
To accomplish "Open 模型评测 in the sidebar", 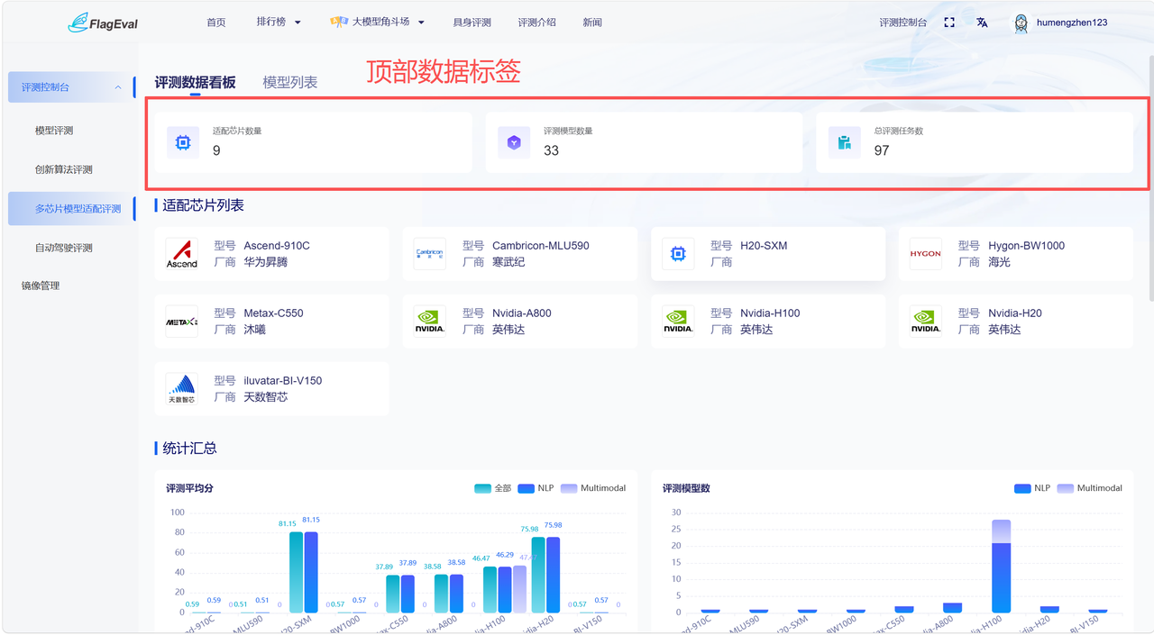I will pyautogui.click(x=54, y=131).
